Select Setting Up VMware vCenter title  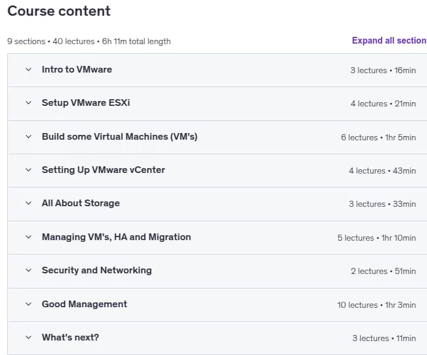(x=103, y=170)
